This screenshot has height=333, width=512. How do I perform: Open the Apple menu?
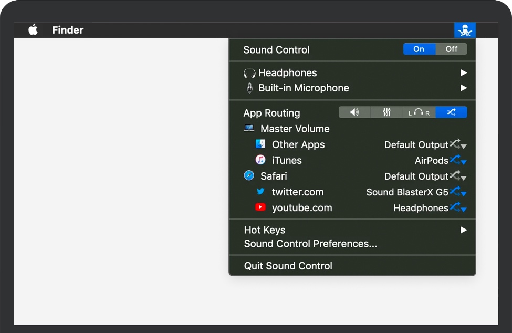coord(33,30)
